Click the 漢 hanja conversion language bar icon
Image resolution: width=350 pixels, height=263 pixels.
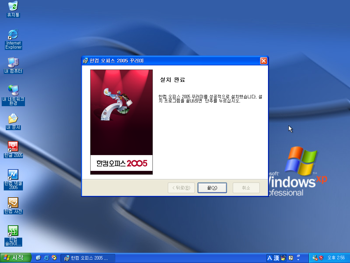[x=276, y=258]
